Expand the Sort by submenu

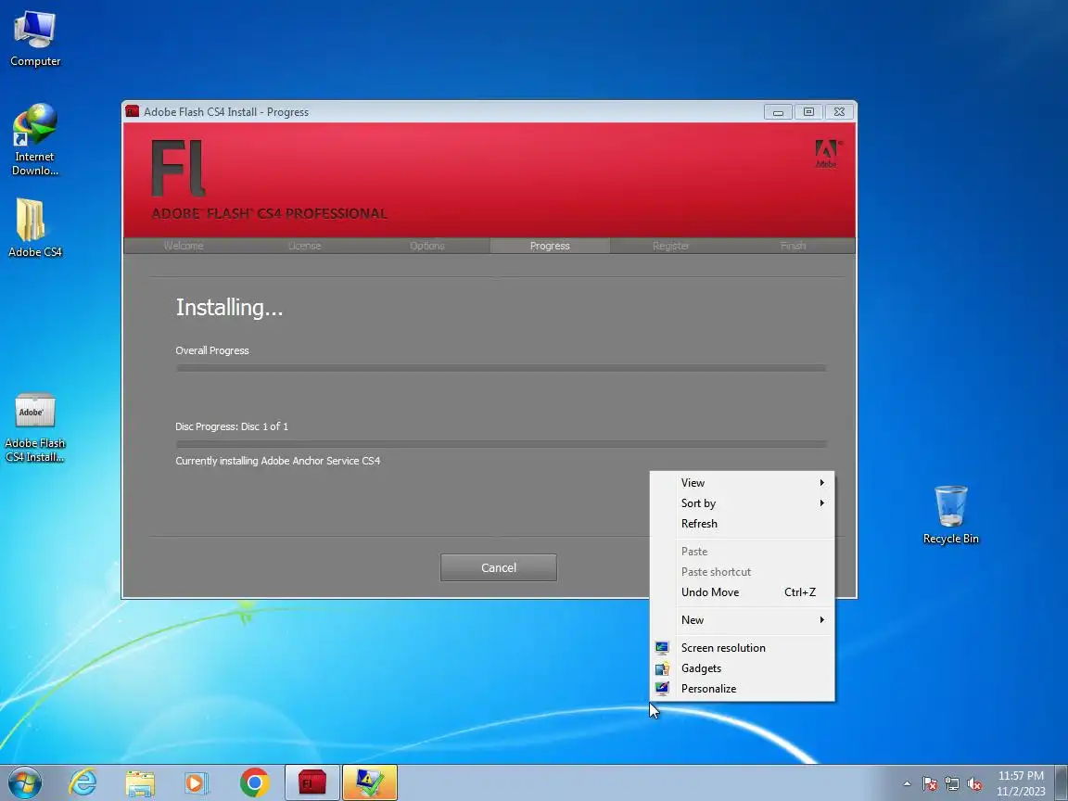click(743, 502)
